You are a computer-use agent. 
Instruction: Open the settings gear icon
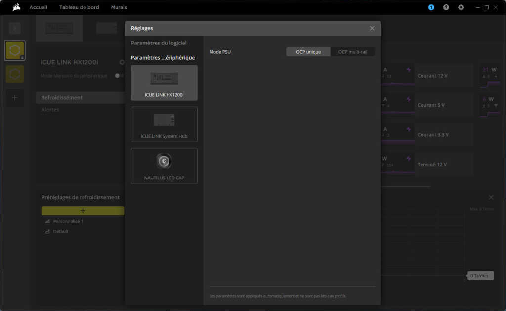461,7
